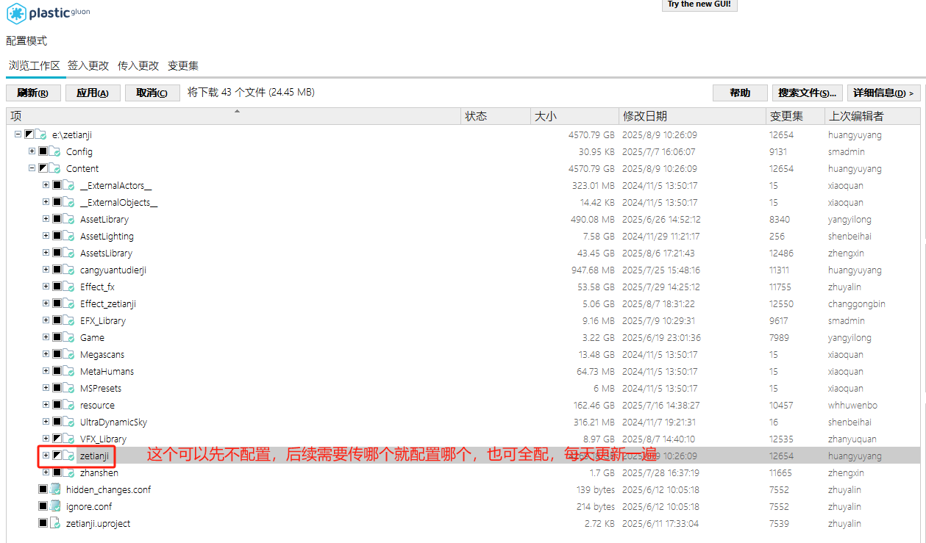Image resolution: width=926 pixels, height=543 pixels.
Task: Click the MetaHumans folder icon
Action: point(68,372)
